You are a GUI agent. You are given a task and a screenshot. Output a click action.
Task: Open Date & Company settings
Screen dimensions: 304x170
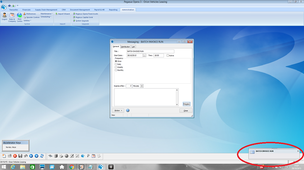click(x=12, y=17)
